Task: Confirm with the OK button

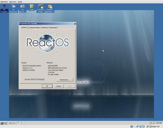Action: (x=47, y=86)
